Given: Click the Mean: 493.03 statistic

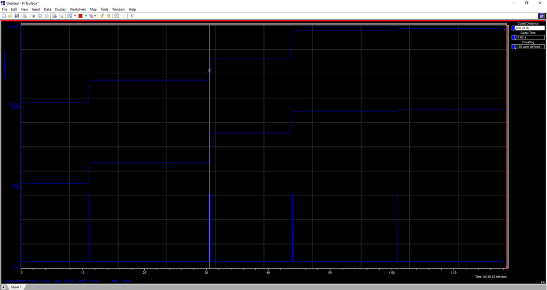Looking at the screenshot, I should tap(89, 281).
